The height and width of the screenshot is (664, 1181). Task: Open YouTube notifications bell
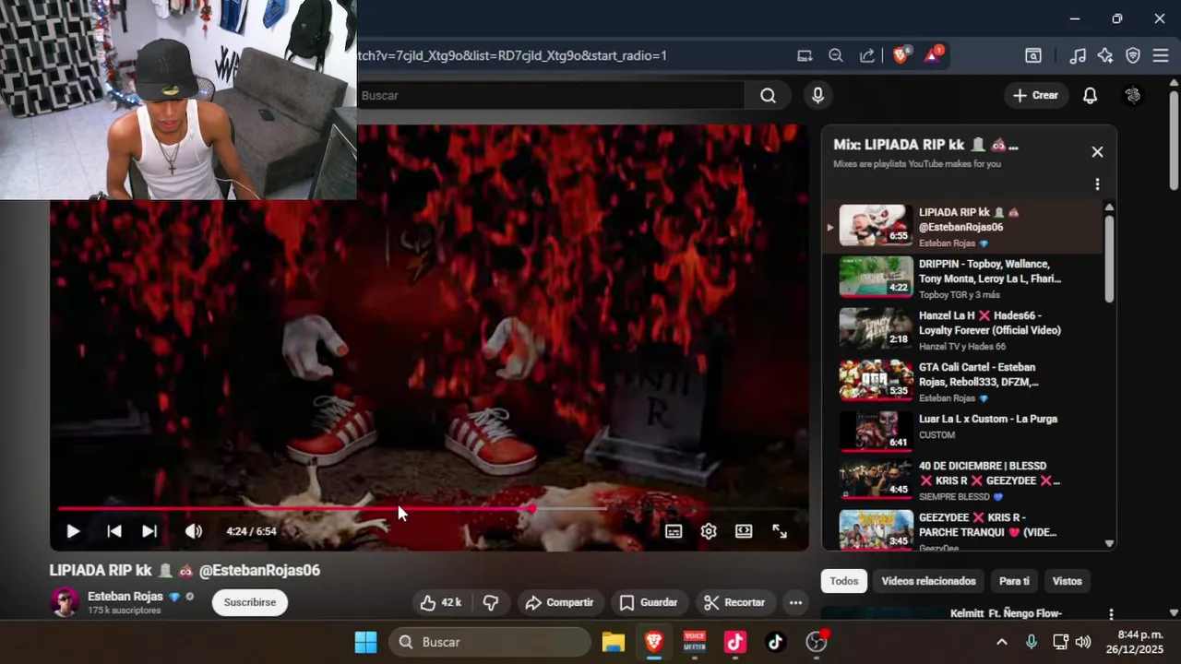1090,95
